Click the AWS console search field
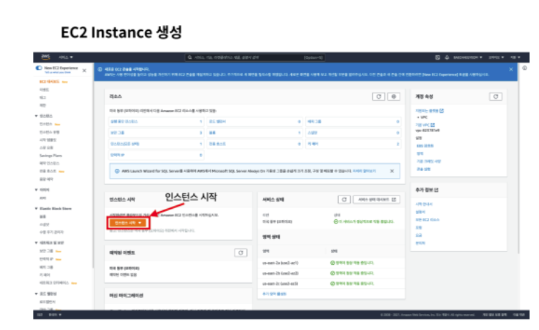The height and width of the screenshot is (330, 539). 255,57
